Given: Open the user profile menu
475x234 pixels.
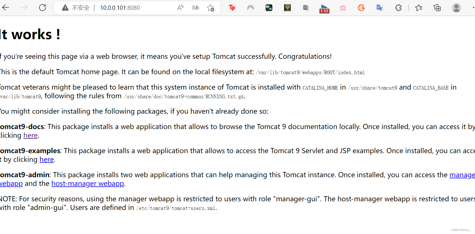Looking at the screenshot, I should [457, 8].
